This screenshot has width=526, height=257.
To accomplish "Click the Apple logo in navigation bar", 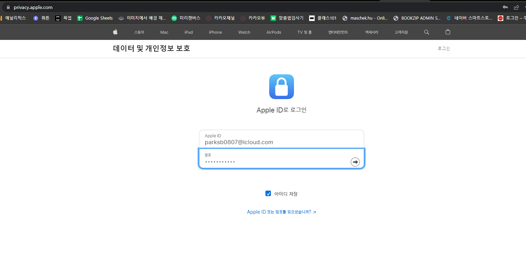I will coord(115,32).
